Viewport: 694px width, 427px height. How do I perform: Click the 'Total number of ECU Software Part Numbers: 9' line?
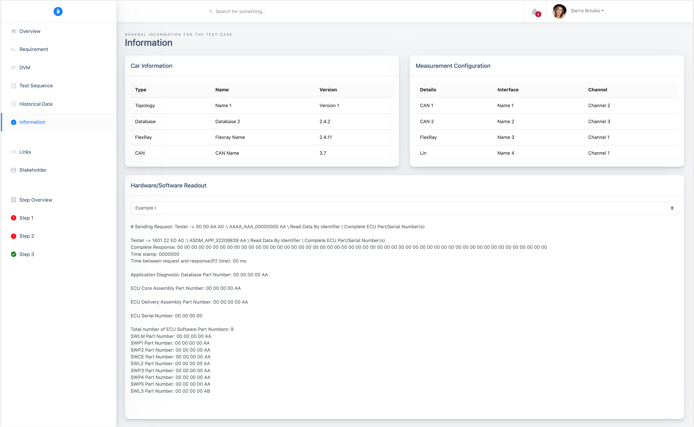[182, 329]
